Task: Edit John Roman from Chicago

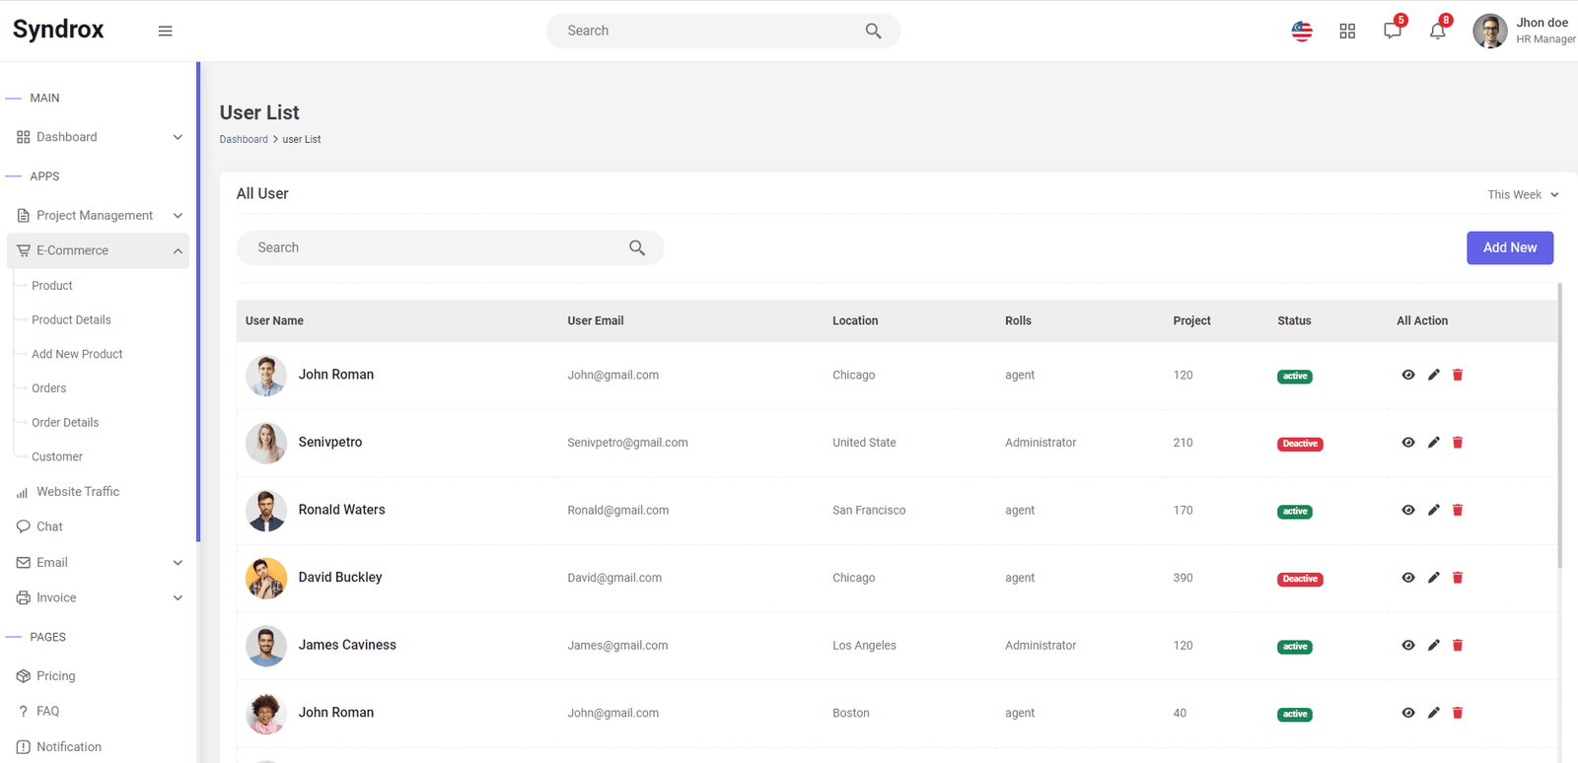Action: click(1434, 375)
